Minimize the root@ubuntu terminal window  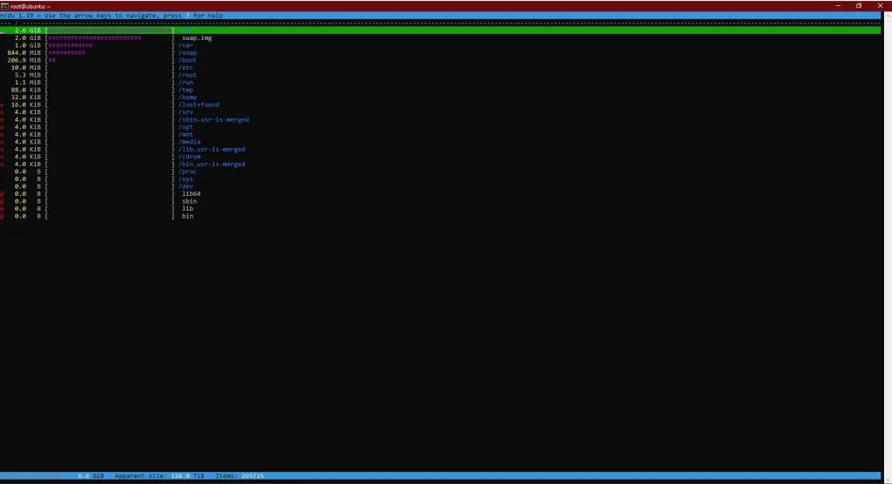(x=838, y=6)
